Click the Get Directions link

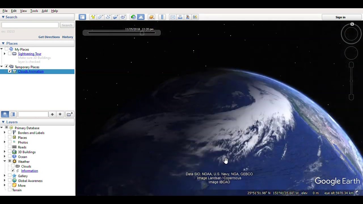[49, 37]
